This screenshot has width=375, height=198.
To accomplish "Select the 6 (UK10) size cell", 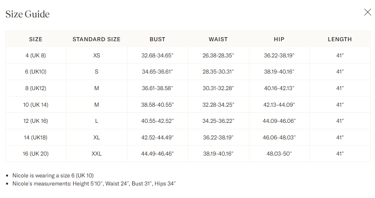I will pos(36,72).
